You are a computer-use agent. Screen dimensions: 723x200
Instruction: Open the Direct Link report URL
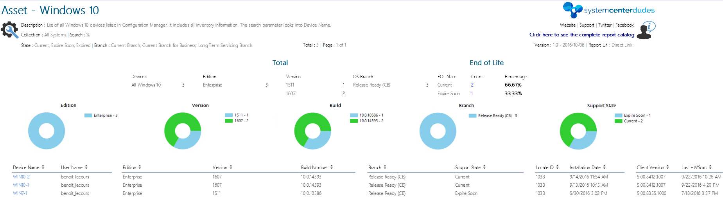click(x=622, y=45)
